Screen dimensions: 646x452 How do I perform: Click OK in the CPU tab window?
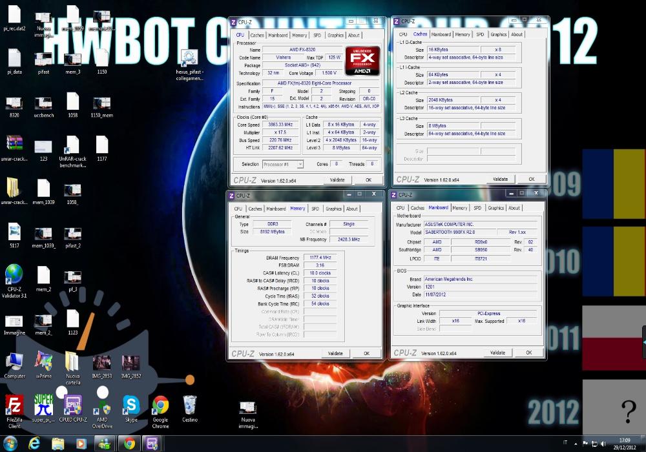pos(368,180)
